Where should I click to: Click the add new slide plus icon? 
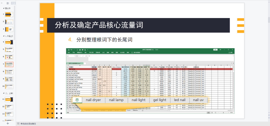8,123
